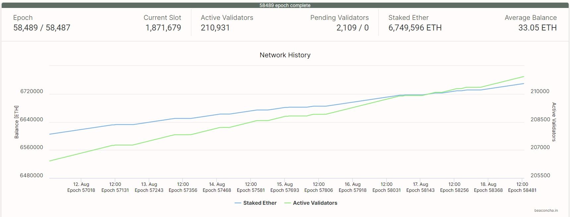Click left axis label 6640000

tap(32, 120)
